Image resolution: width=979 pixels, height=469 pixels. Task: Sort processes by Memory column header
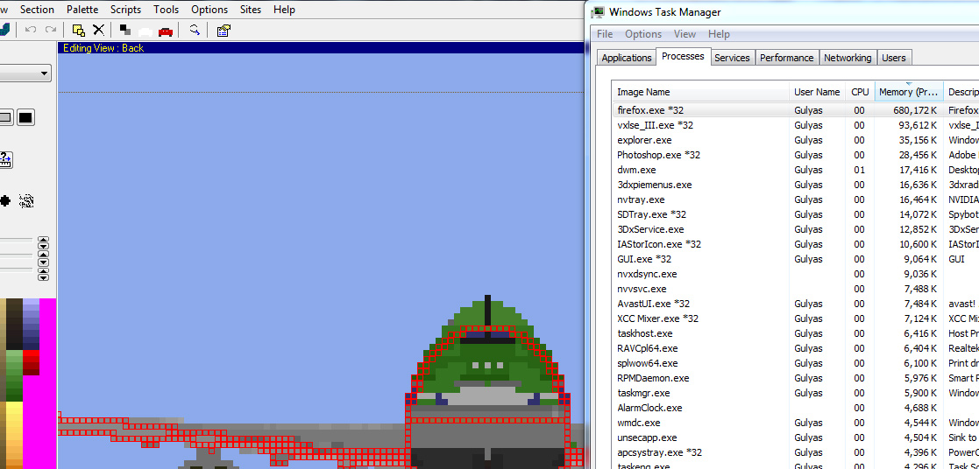point(908,92)
